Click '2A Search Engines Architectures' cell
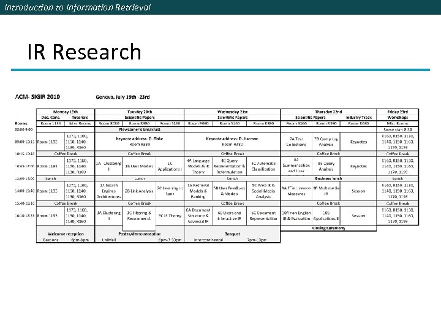 108,191
